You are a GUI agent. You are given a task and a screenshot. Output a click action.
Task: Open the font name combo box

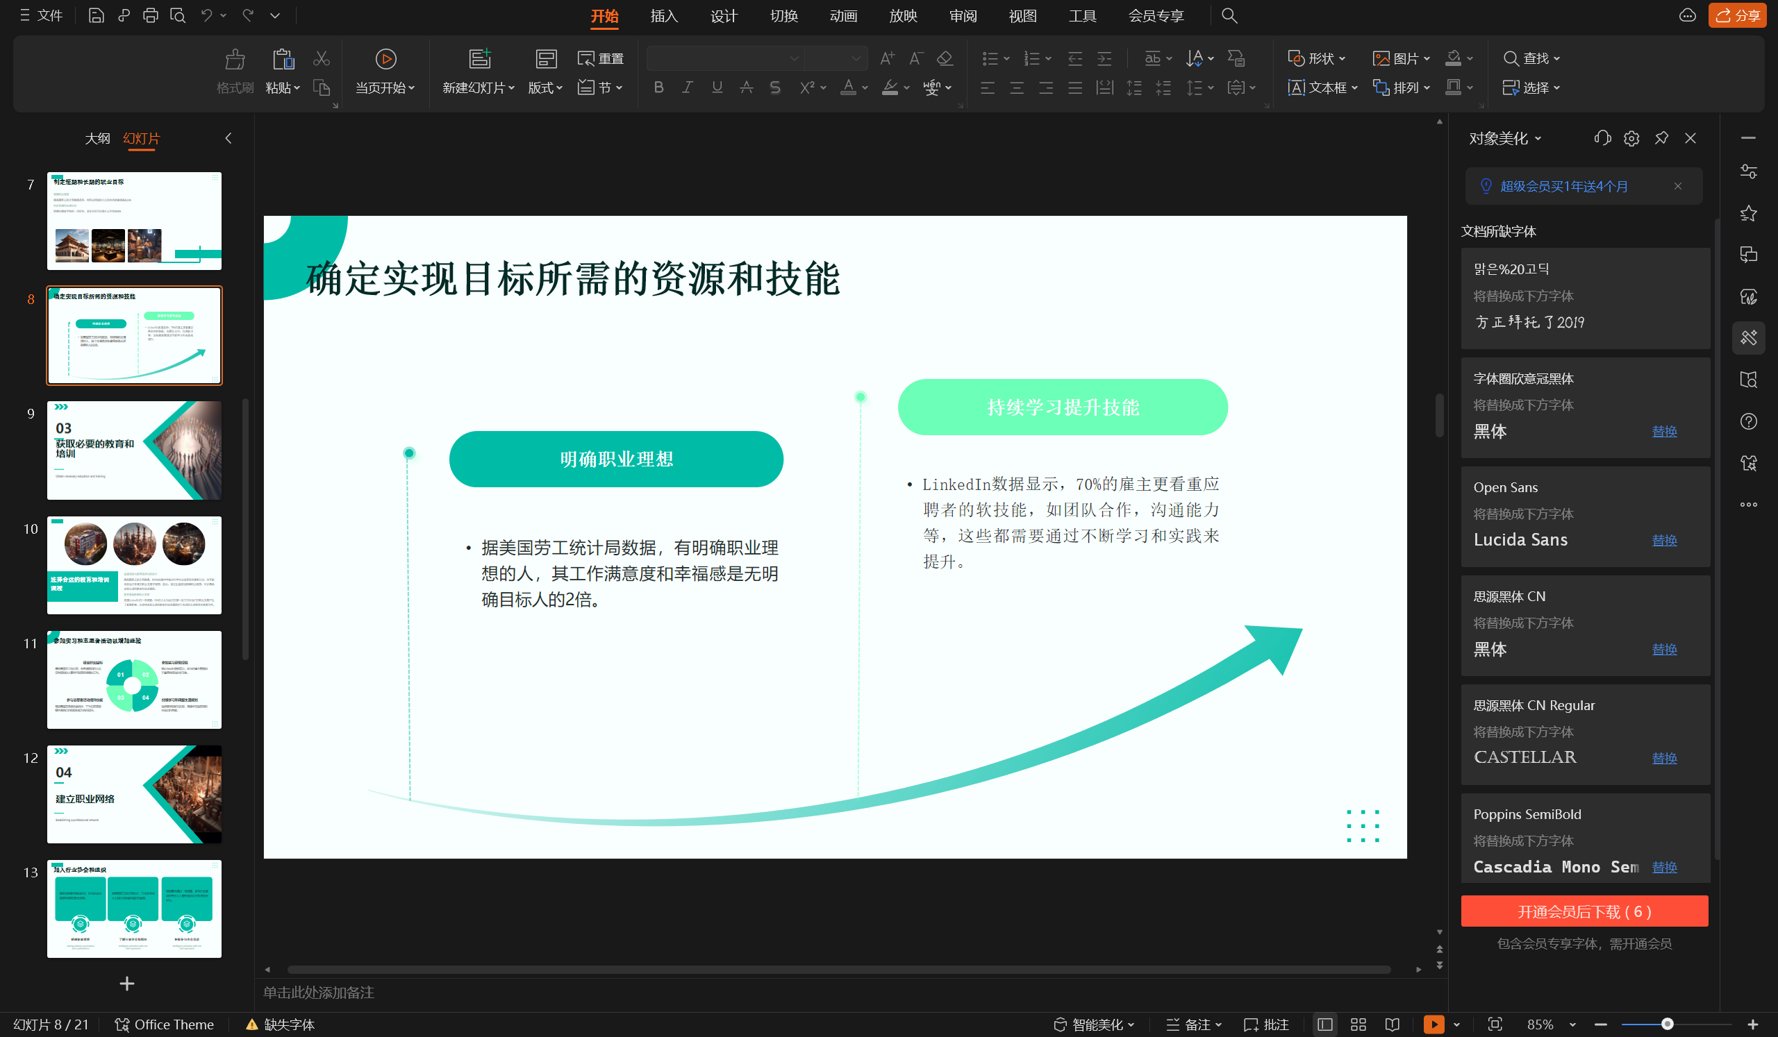(x=724, y=58)
